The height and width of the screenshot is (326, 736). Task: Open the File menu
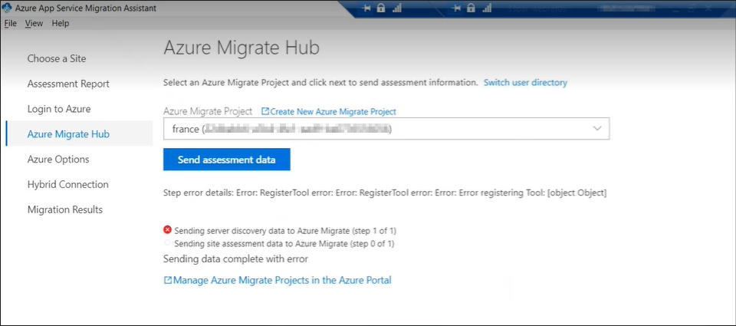click(x=10, y=23)
